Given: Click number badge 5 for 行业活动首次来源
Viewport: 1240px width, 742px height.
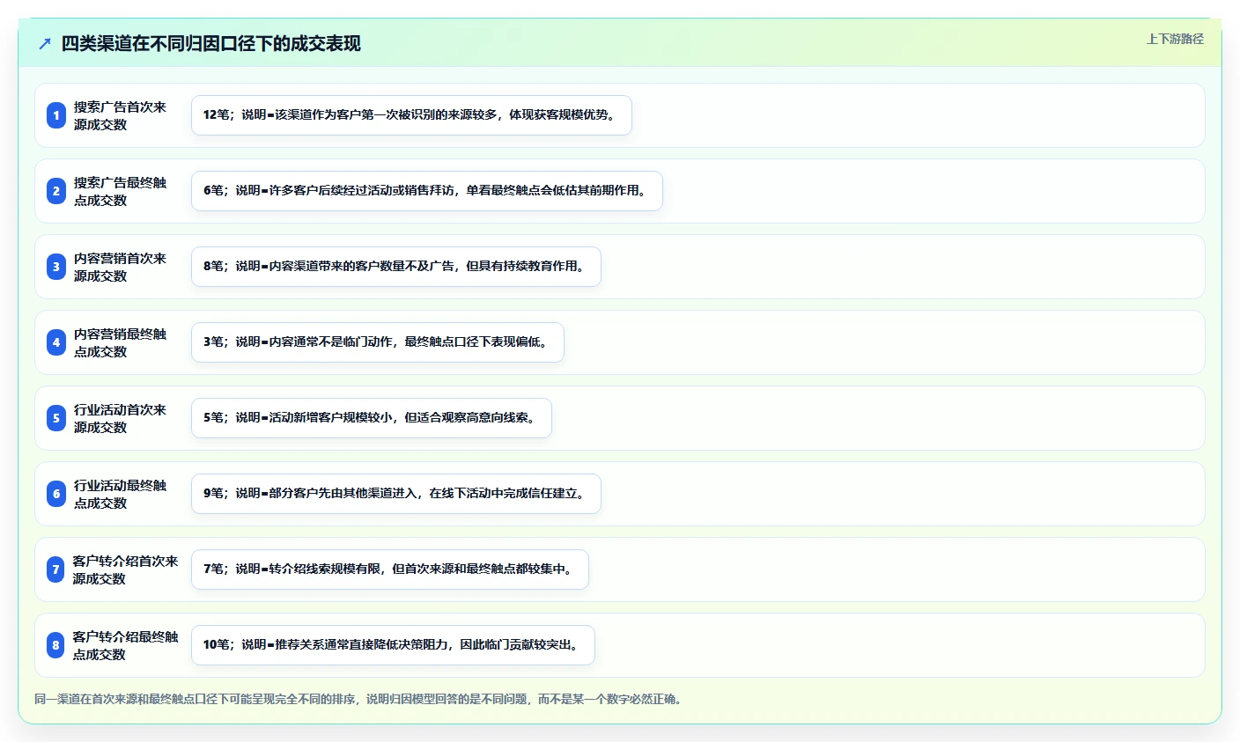Looking at the screenshot, I should tap(56, 418).
